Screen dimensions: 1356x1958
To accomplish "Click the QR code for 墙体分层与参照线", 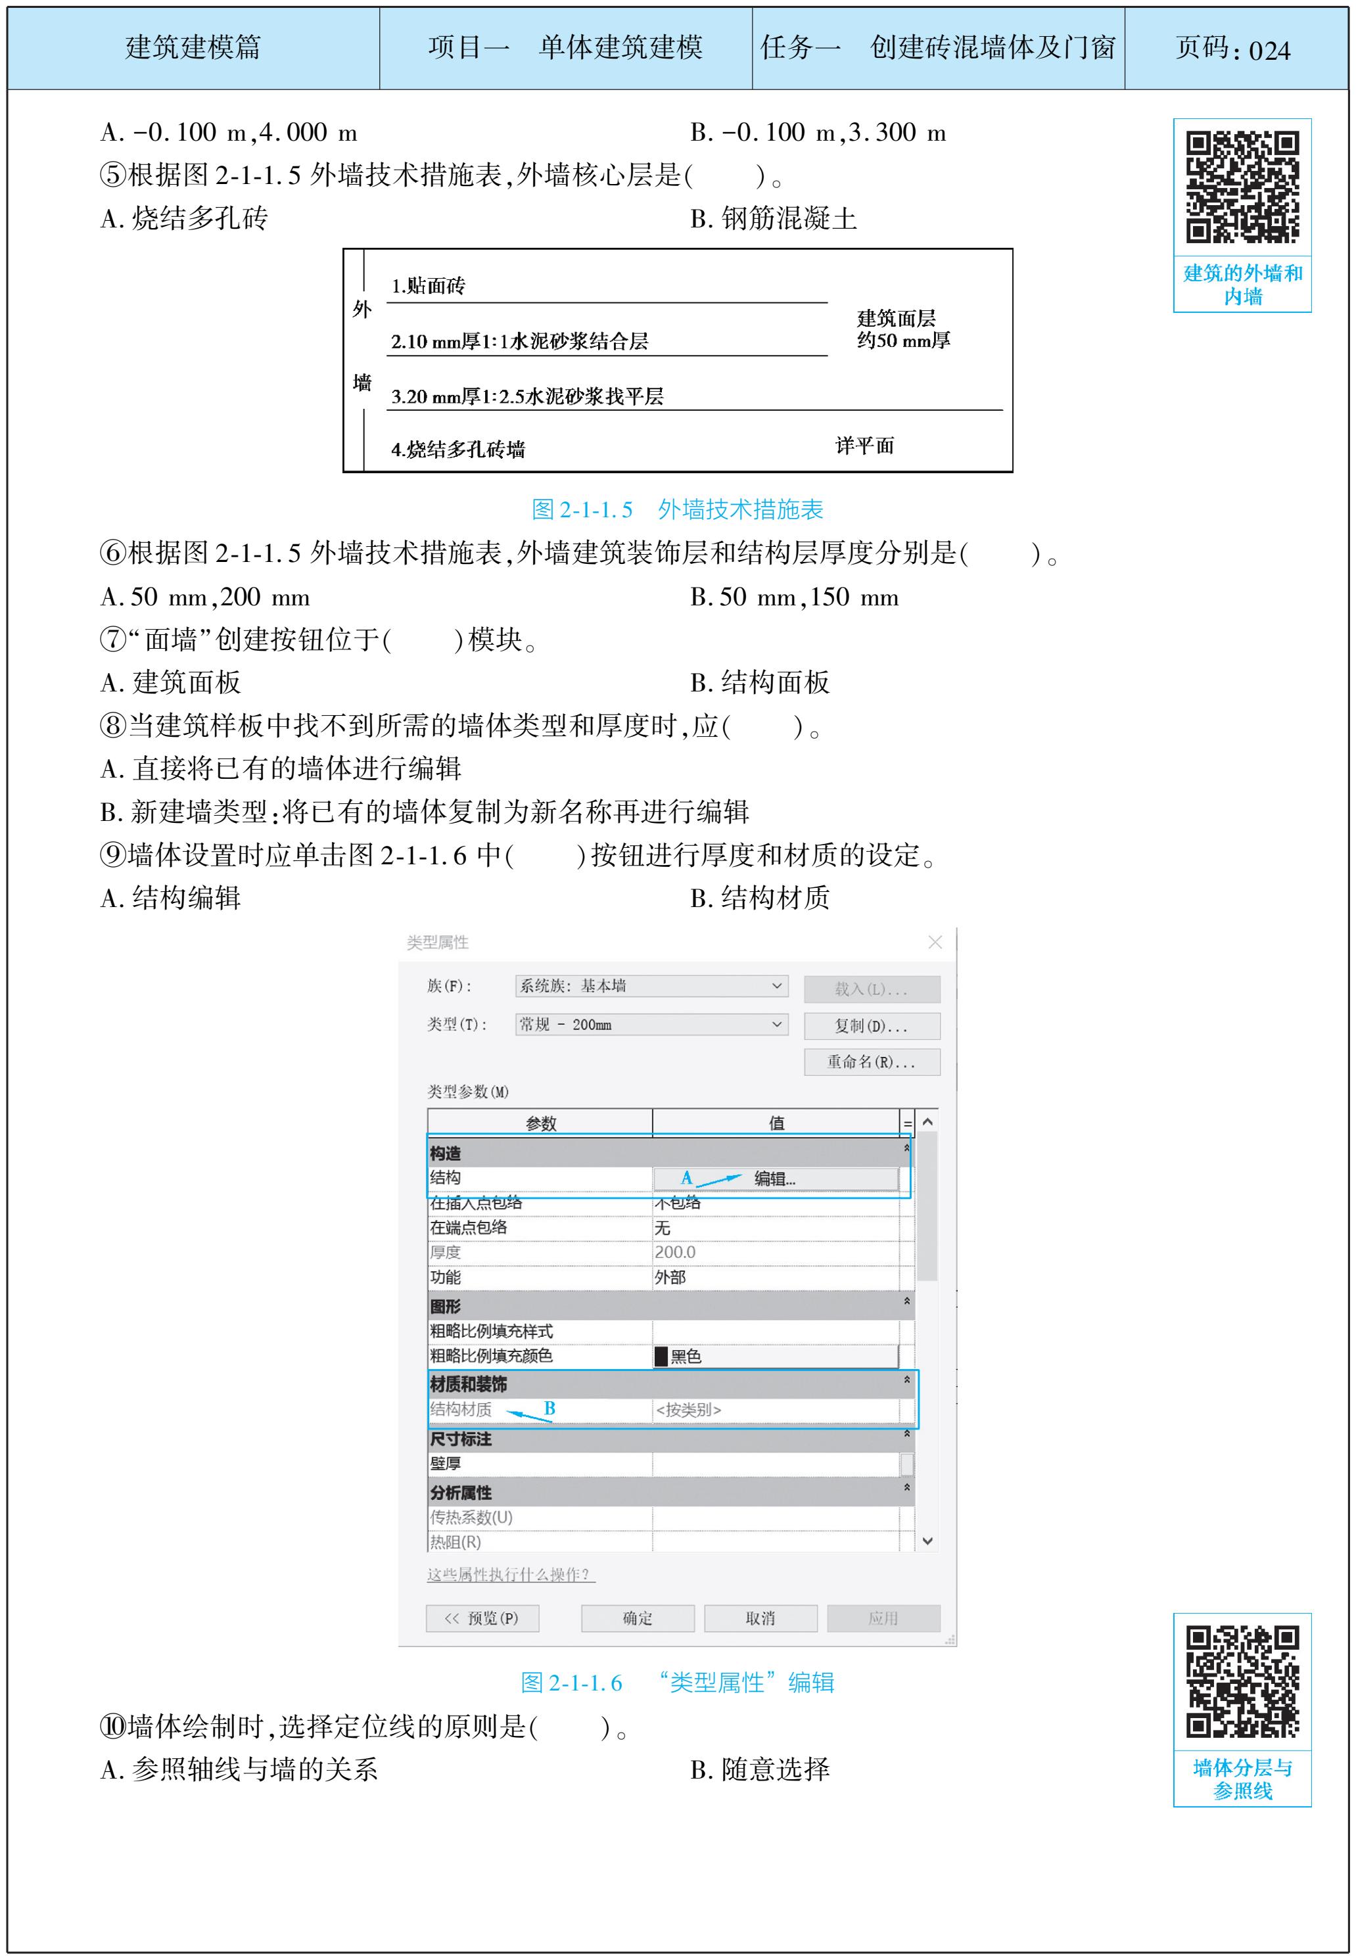I will [x=1242, y=1682].
